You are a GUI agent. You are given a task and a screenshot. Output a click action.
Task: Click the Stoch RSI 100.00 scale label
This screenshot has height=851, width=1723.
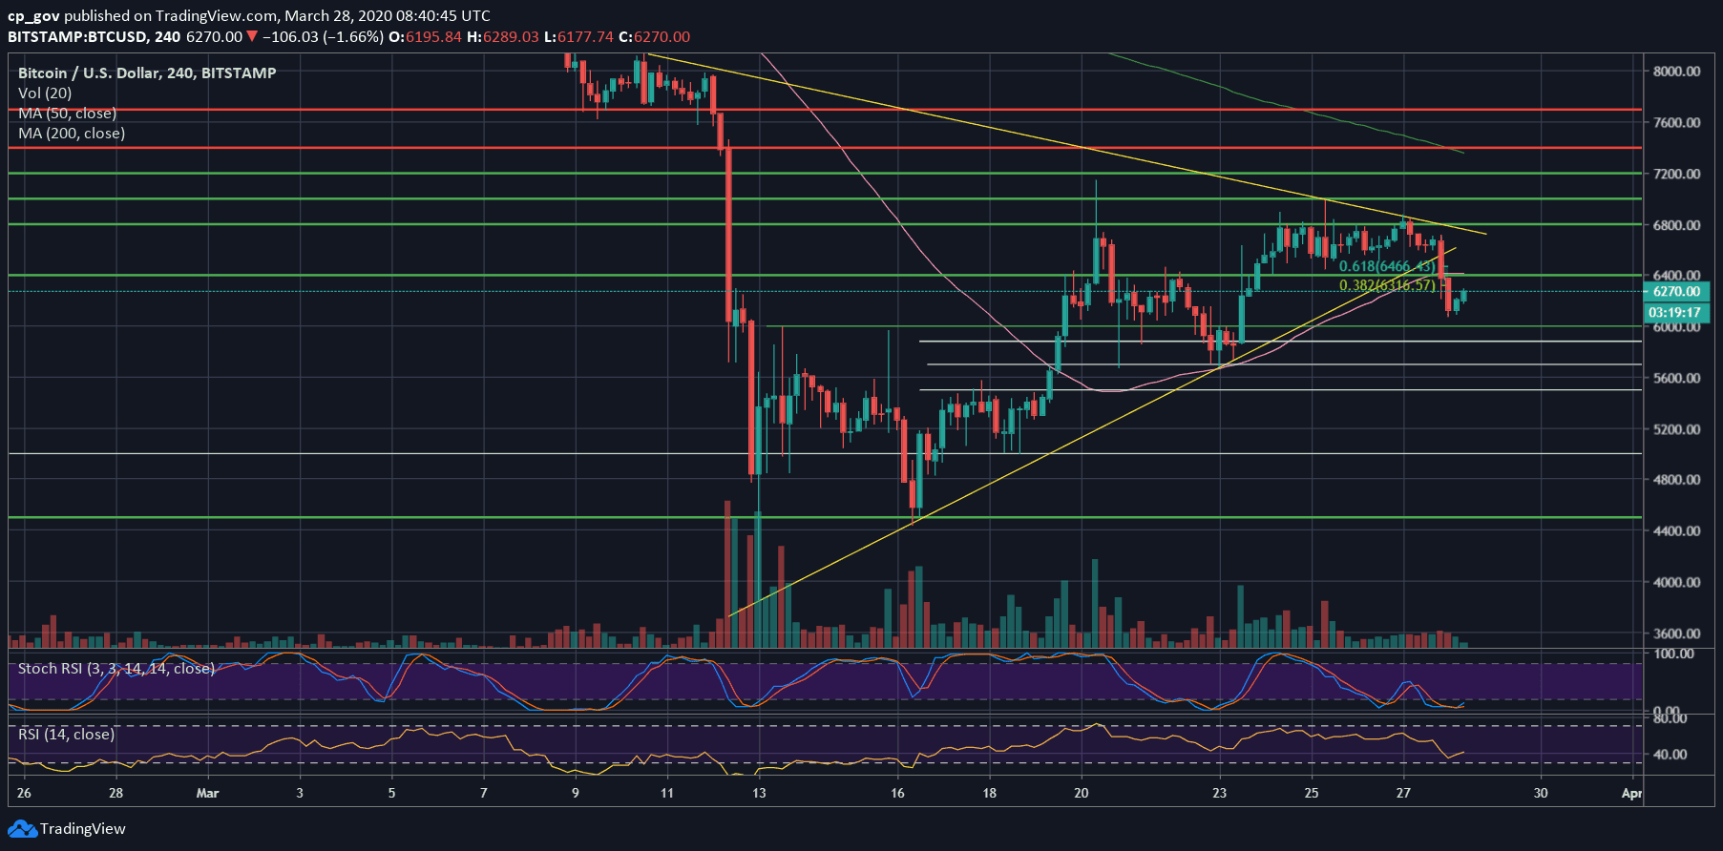tap(1673, 654)
